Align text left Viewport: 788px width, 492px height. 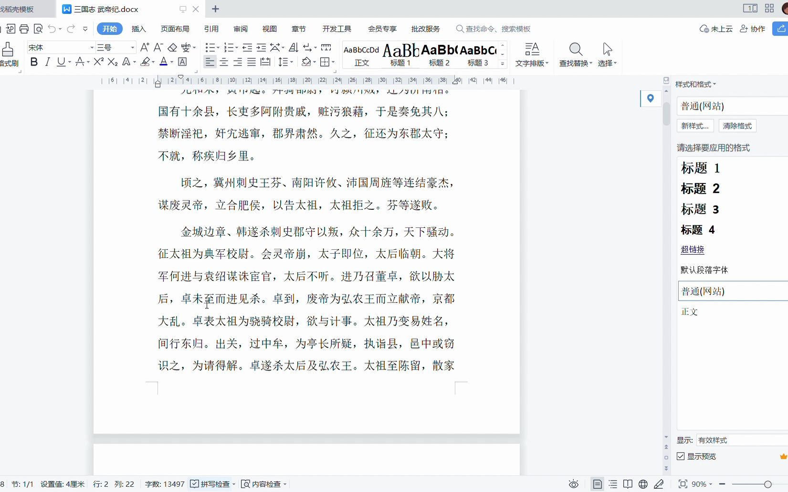[210, 62]
